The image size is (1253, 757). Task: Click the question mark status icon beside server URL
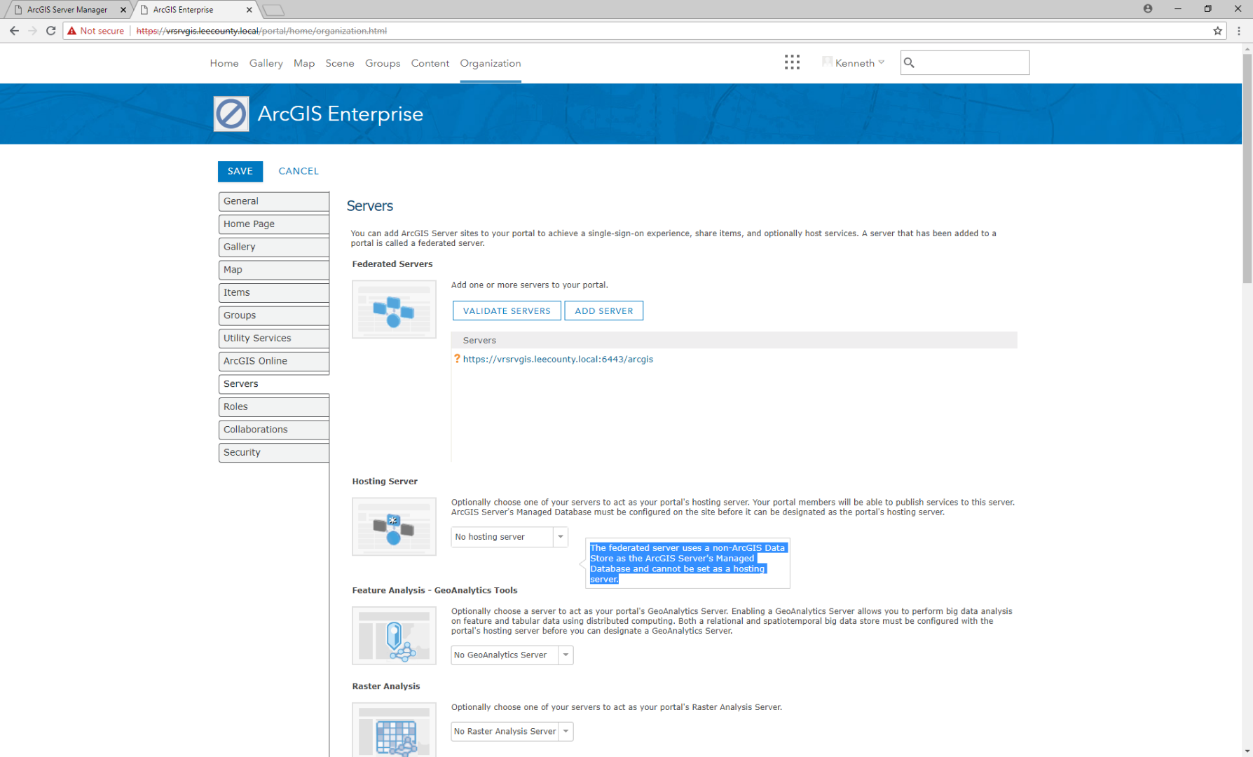point(457,359)
